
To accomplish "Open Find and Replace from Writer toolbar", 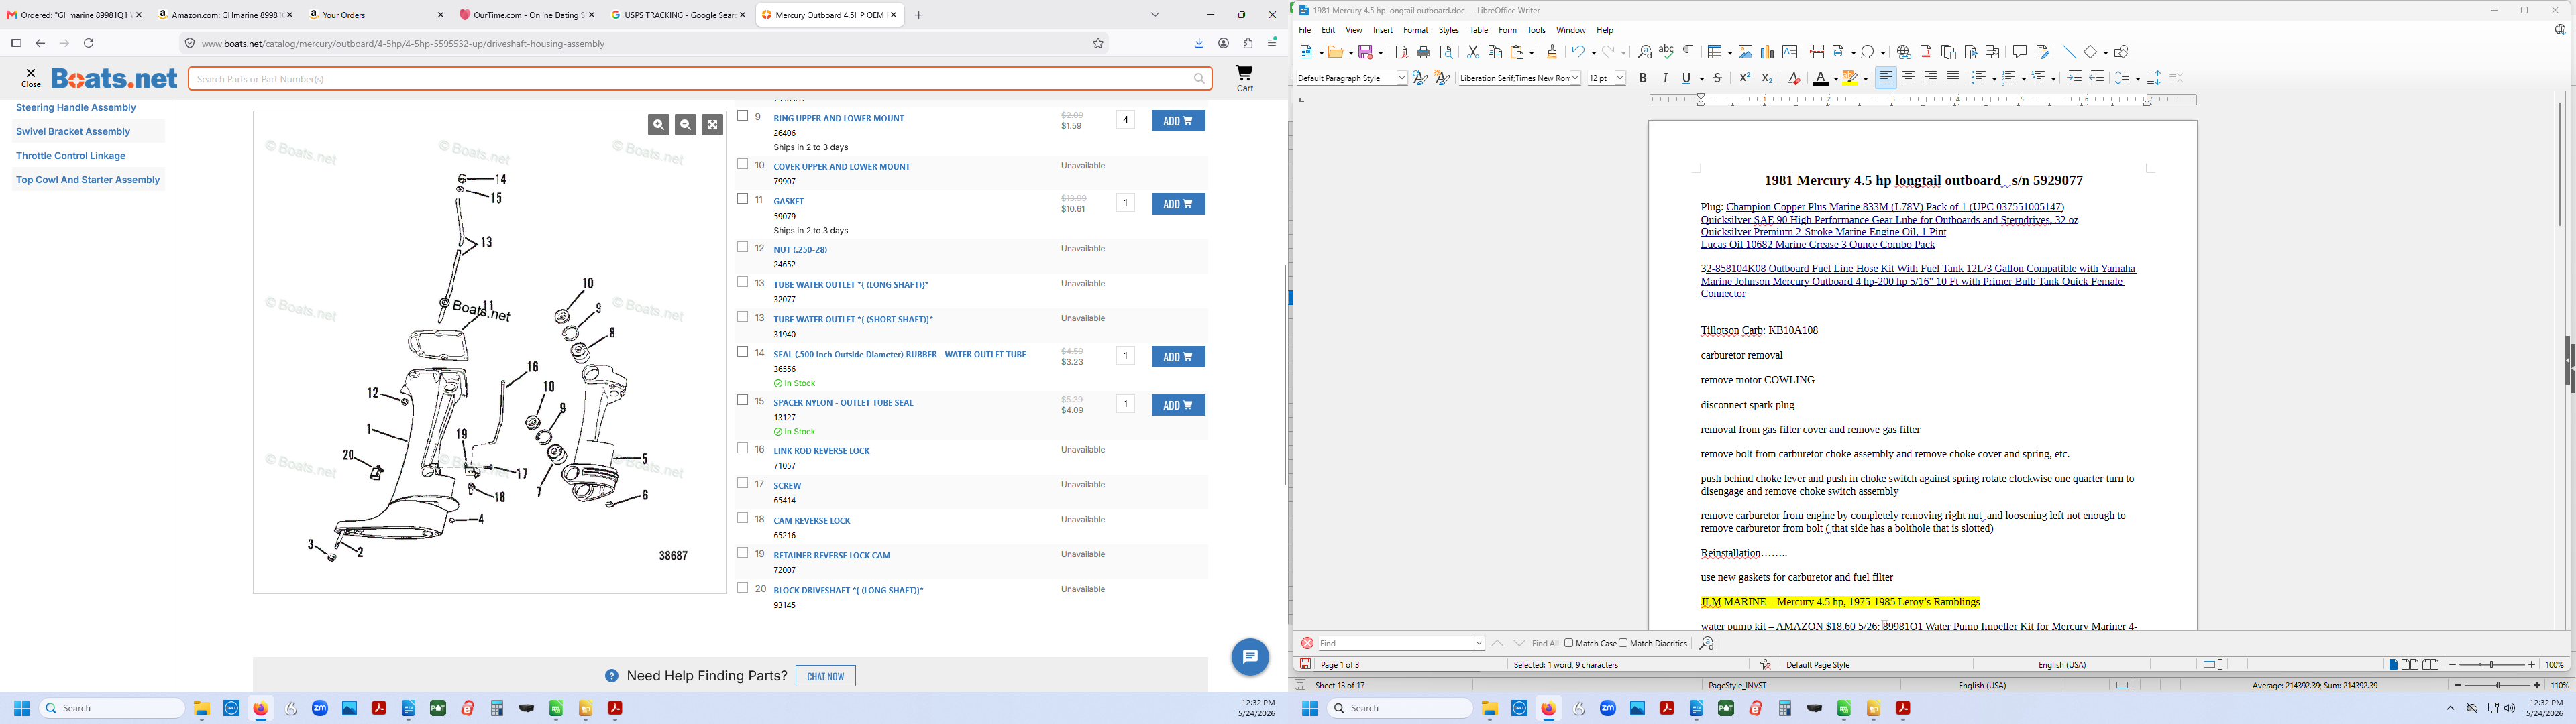I will (1644, 52).
